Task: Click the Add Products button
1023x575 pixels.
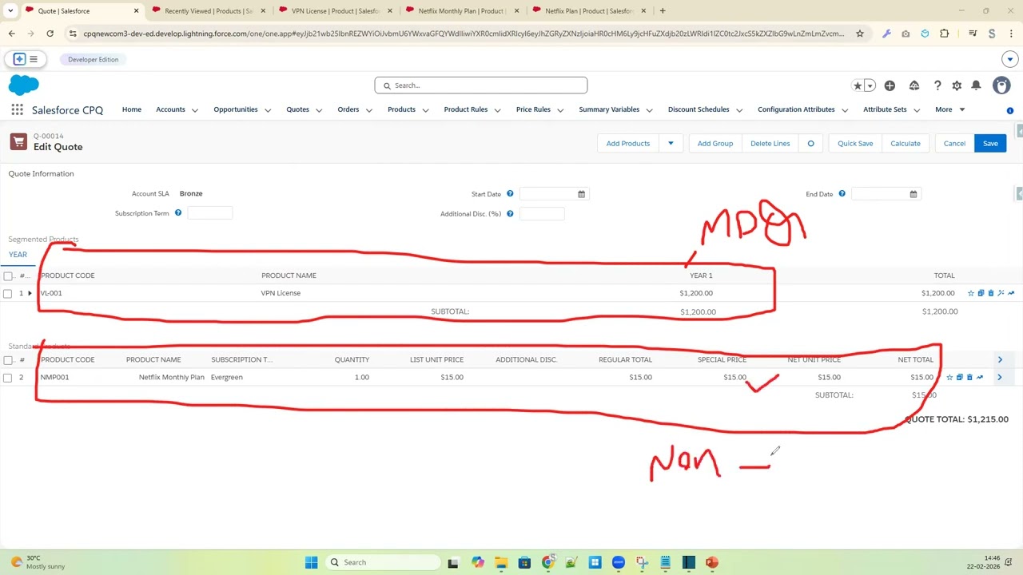Action: [628, 144]
